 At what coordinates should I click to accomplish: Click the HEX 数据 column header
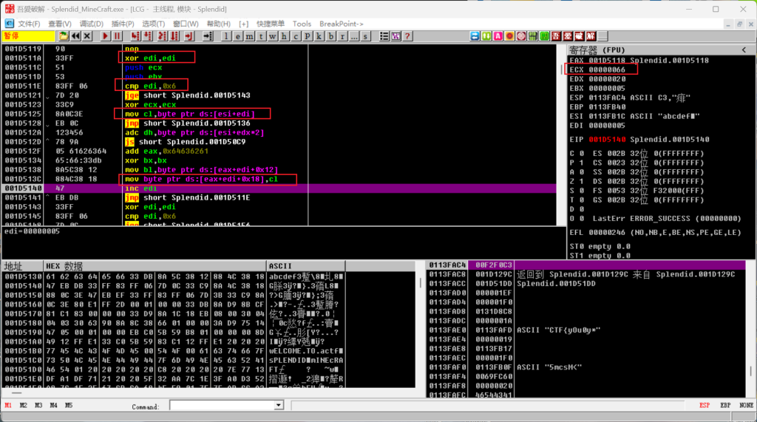[x=64, y=265]
